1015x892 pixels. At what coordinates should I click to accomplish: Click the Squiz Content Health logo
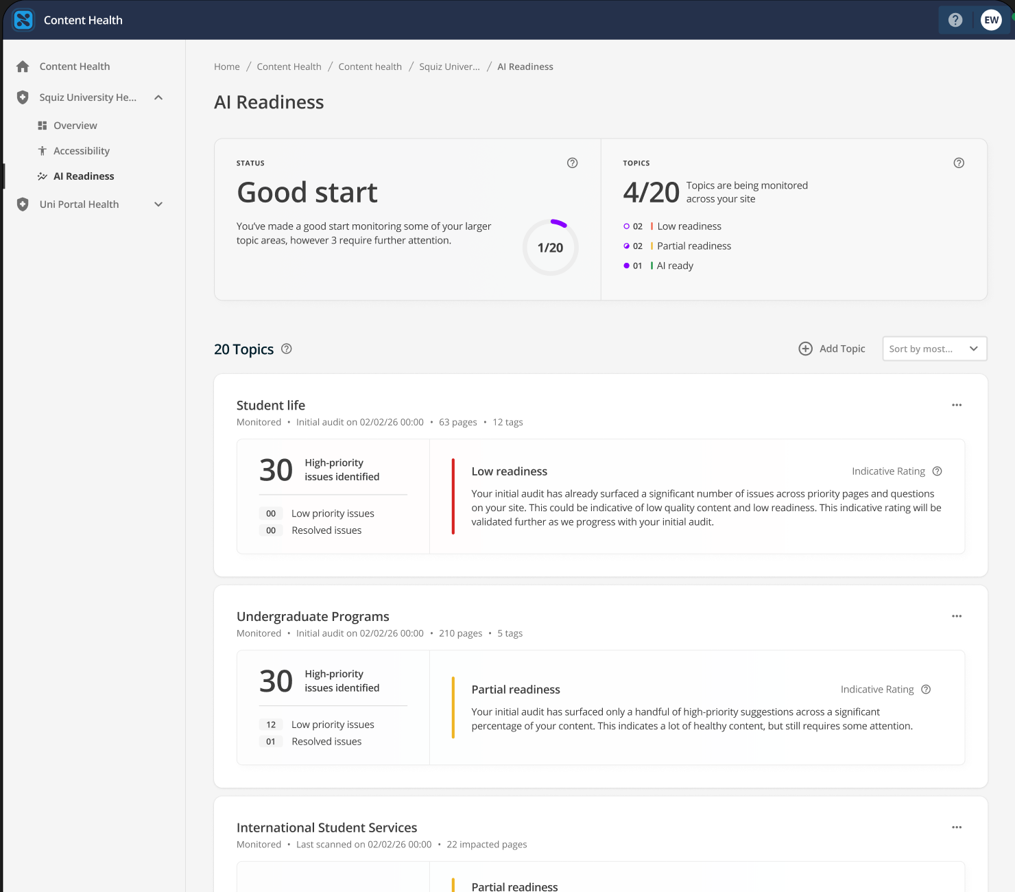pos(23,20)
